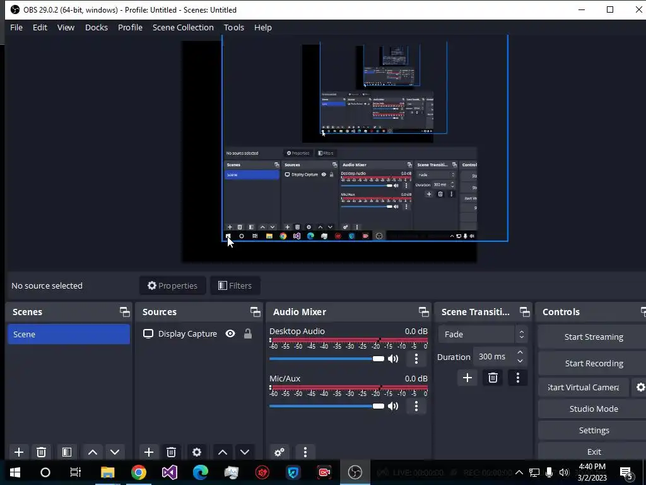Open source Properties button

173,285
